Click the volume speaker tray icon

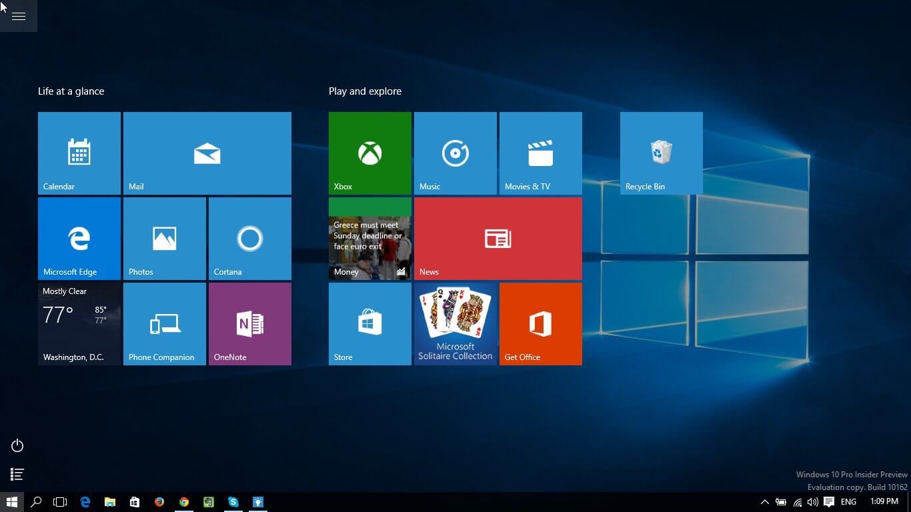(x=813, y=502)
